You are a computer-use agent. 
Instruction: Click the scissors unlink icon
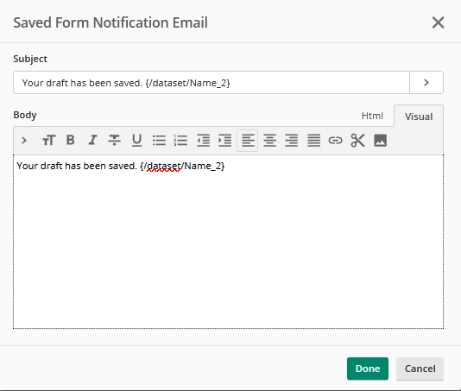coord(357,141)
